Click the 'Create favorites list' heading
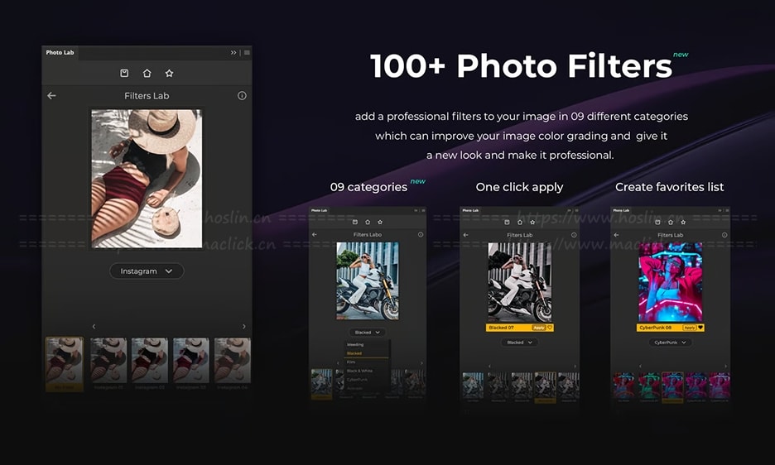The height and width of the screenshot is (465, 775). click(x=669, y=187)
